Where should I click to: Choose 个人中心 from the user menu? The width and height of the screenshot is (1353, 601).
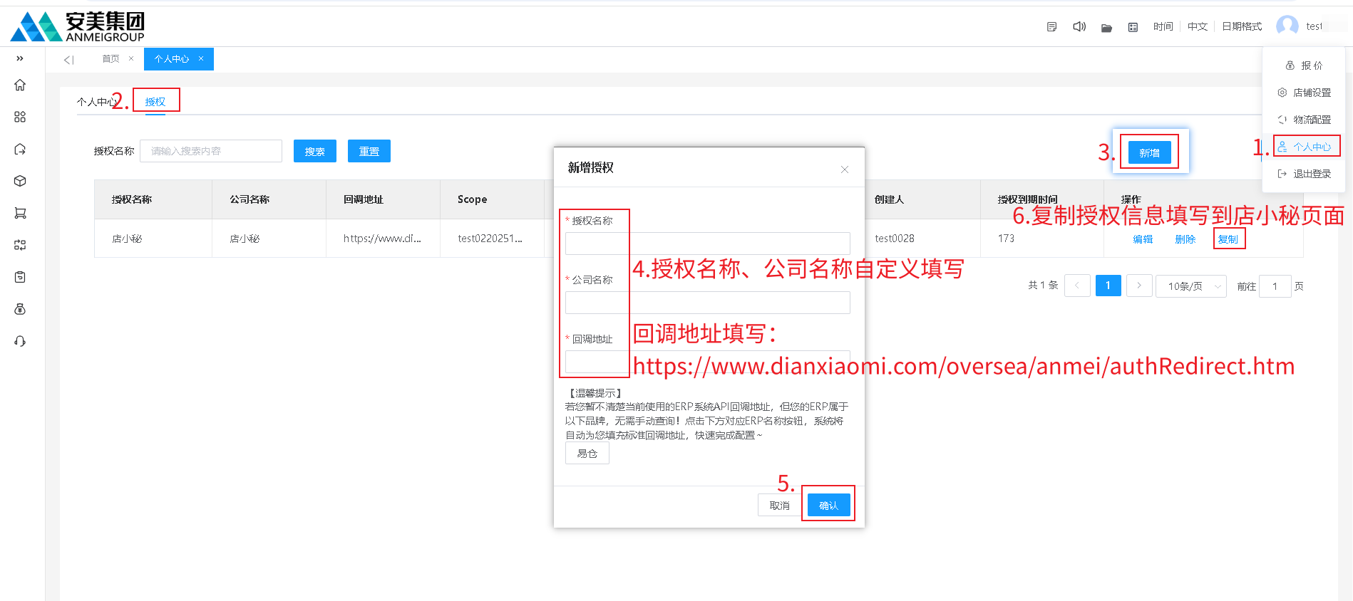point(1304,147)
